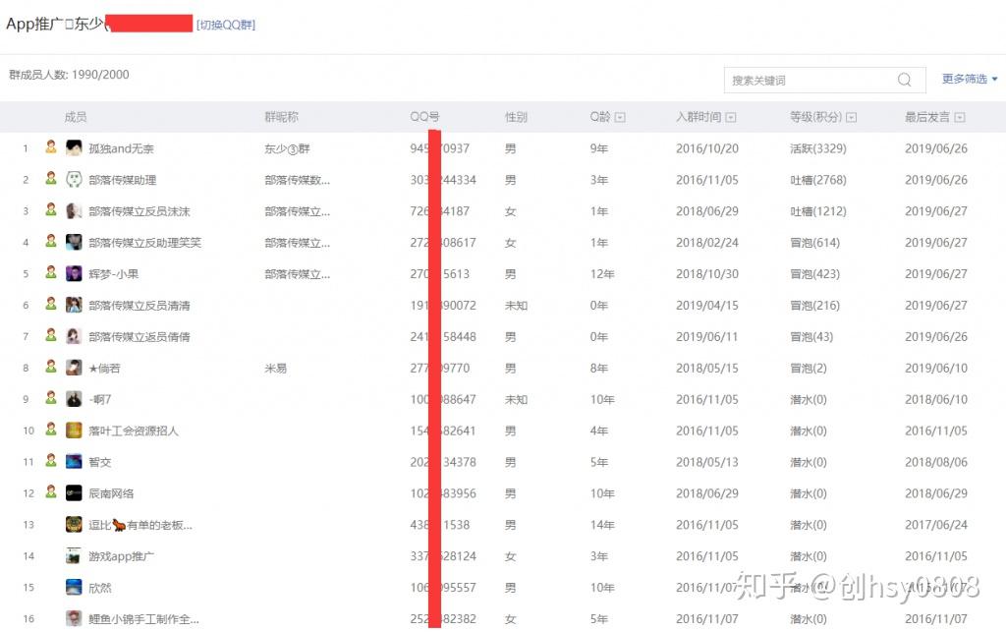Select level cell 活跃(3329)
Screen dimensions: 1006x632
click(818, 148)
